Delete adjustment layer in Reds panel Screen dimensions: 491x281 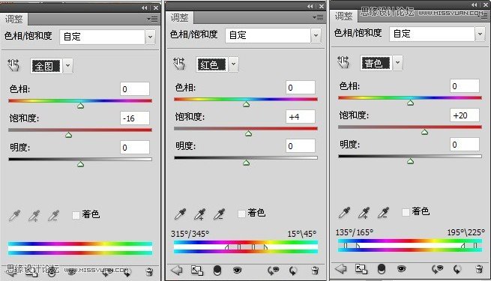(x=315, y=271)
